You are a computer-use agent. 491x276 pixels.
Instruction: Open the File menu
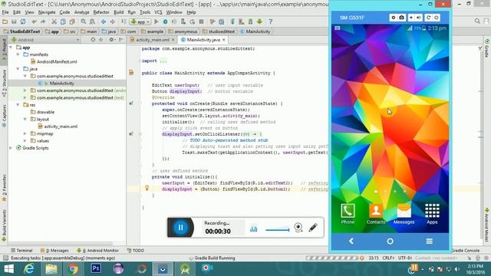click(5, 12)
